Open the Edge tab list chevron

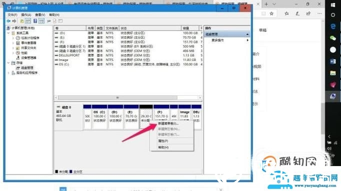coord(274,4)
